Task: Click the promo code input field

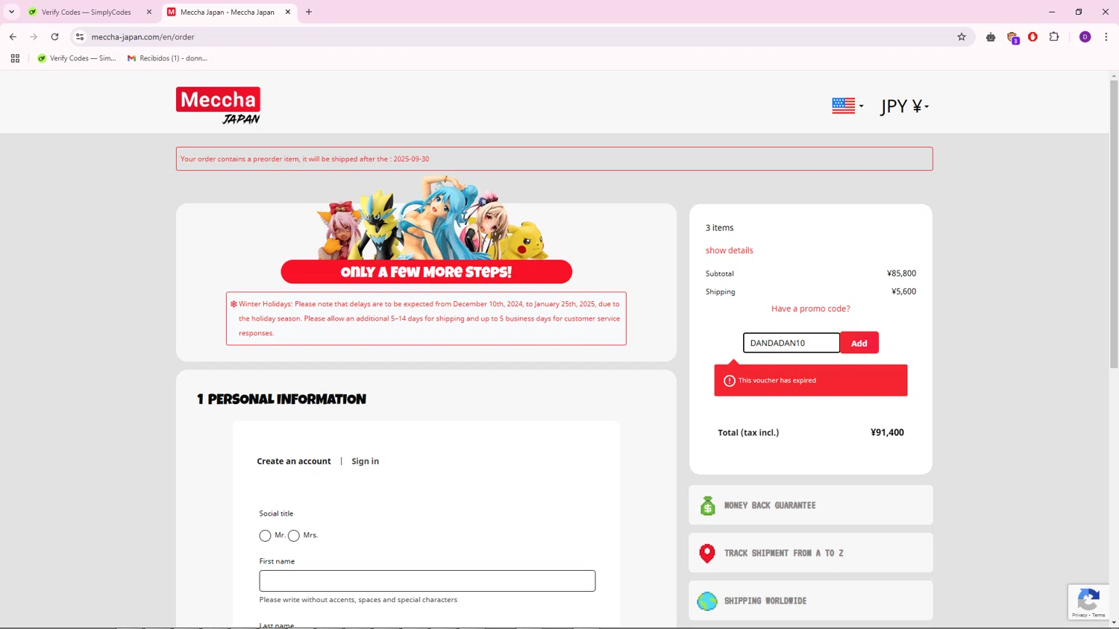Action: 792,343
